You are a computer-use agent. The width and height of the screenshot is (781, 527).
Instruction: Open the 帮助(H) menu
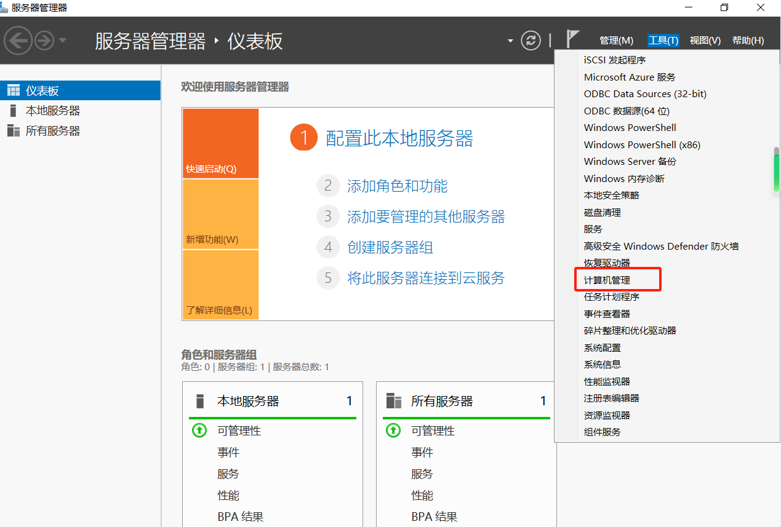748,41
